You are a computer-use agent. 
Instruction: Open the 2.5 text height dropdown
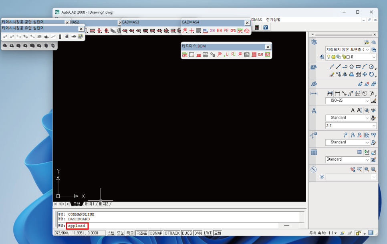351,125
